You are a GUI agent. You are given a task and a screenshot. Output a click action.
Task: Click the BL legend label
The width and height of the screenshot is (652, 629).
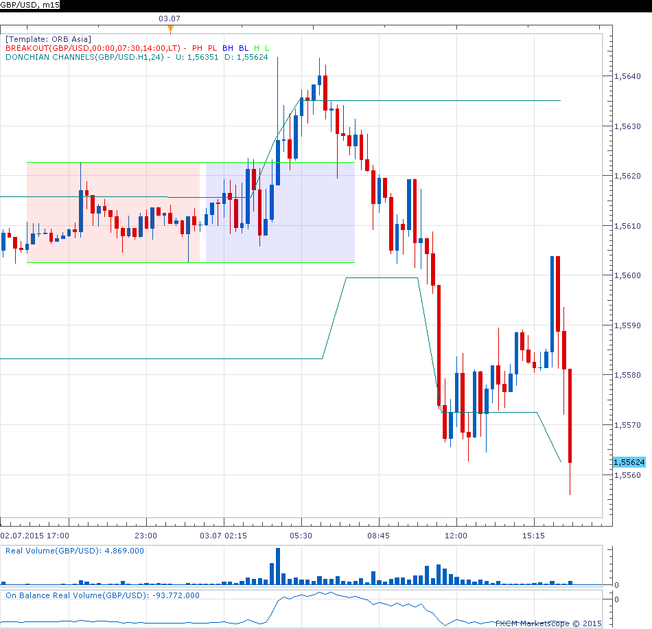tap(244, 48)
